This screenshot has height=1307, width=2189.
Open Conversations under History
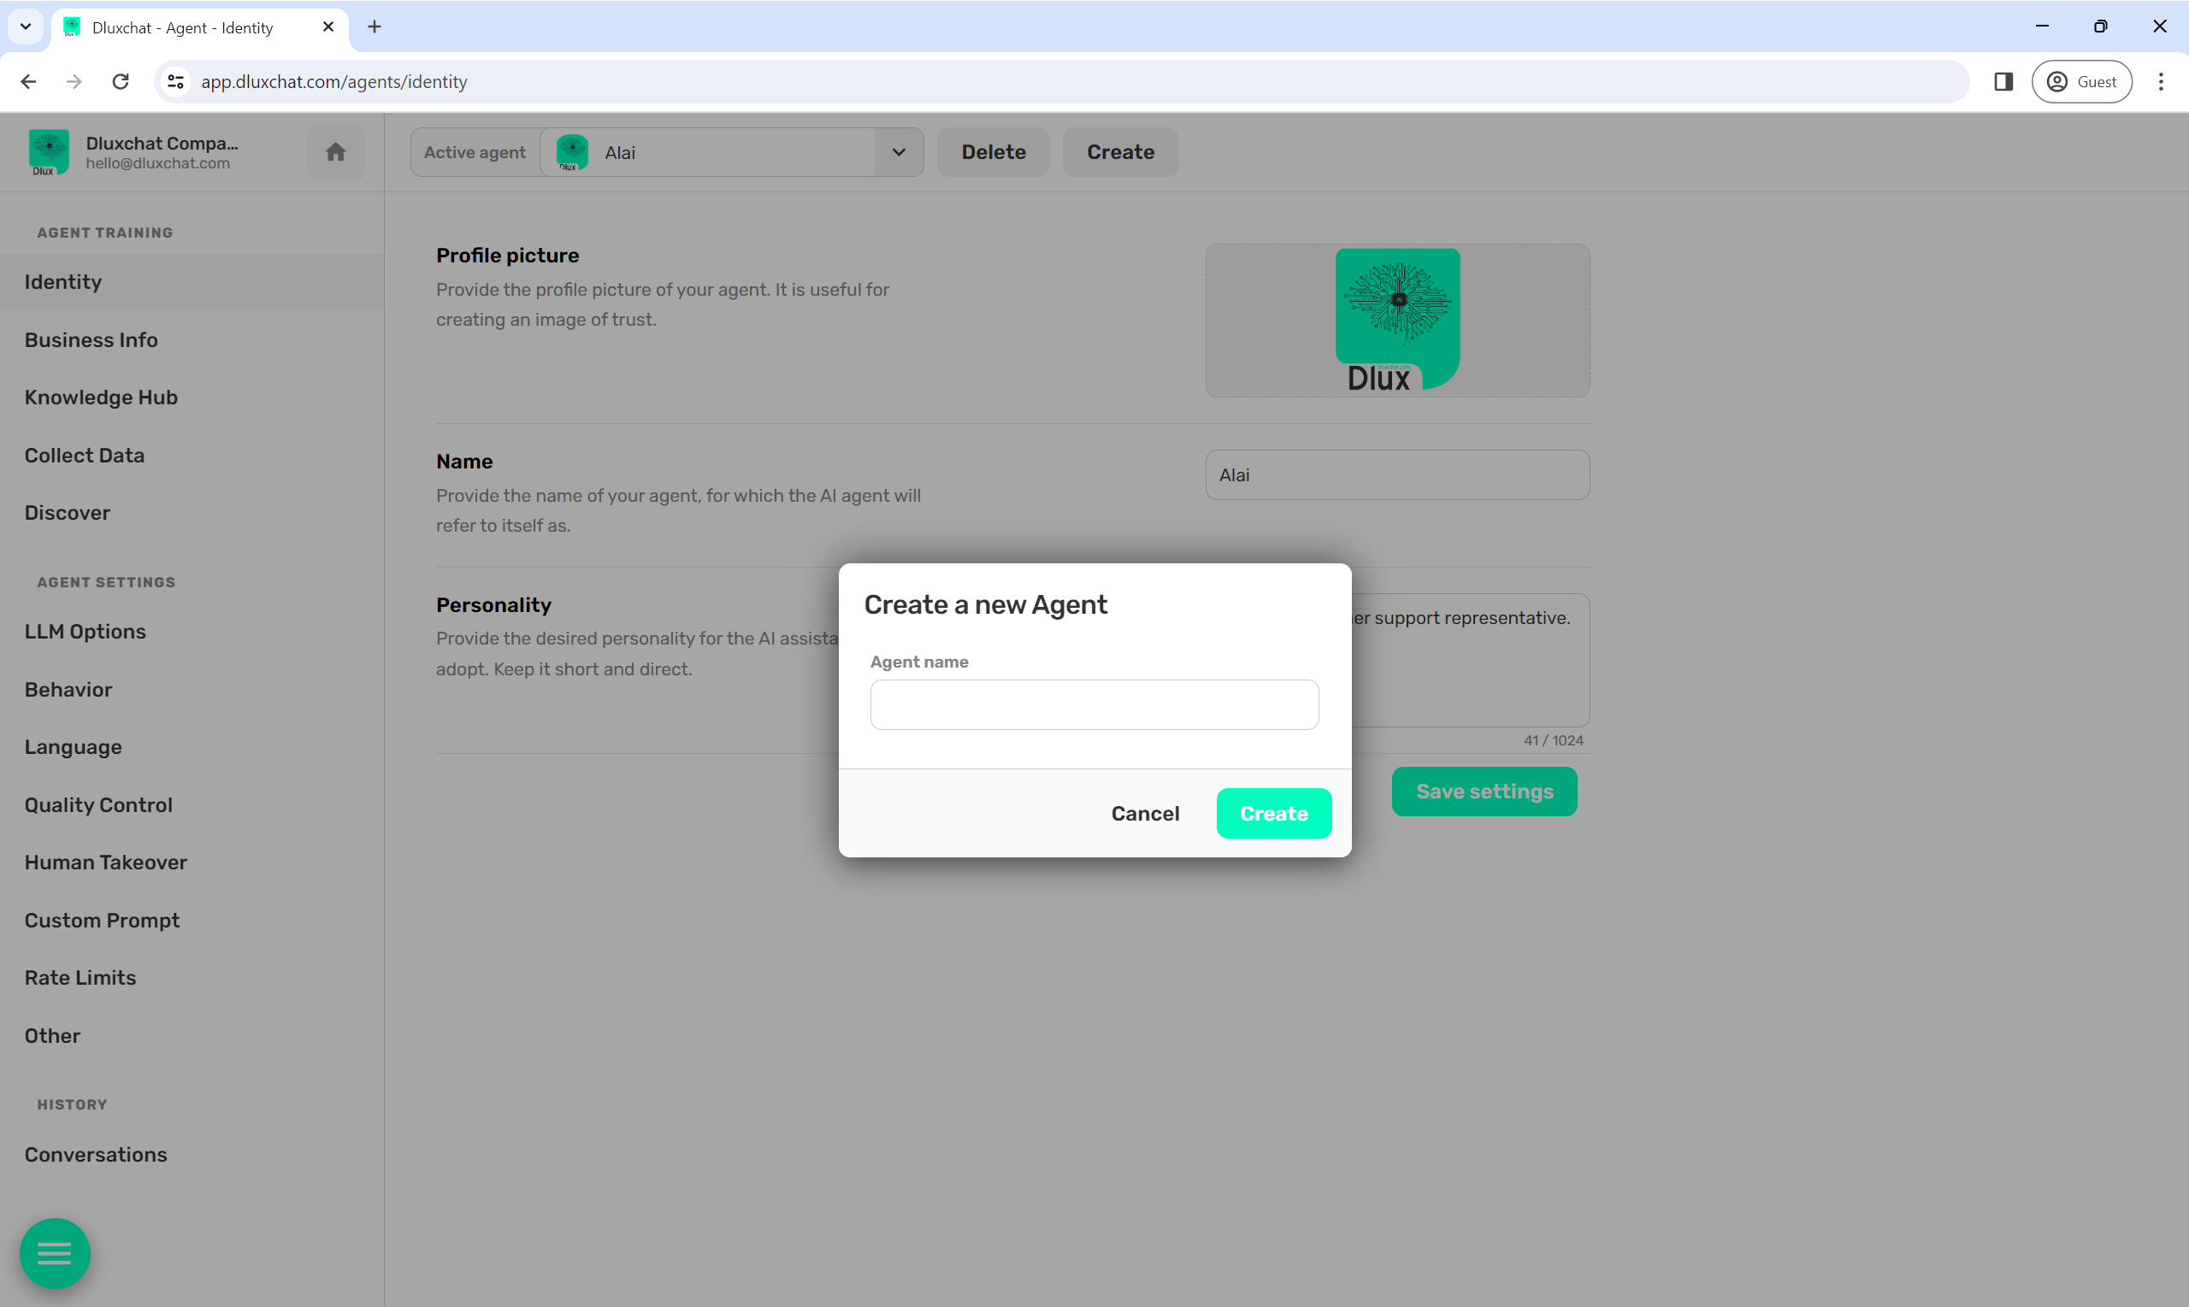pos(95,1155)
